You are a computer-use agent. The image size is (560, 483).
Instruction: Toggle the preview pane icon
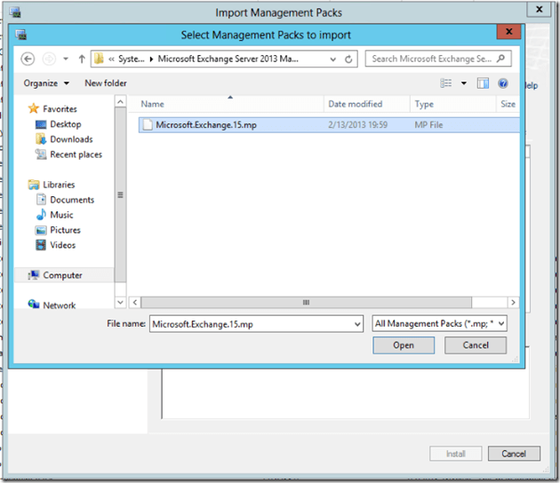[x=484, y=83]
